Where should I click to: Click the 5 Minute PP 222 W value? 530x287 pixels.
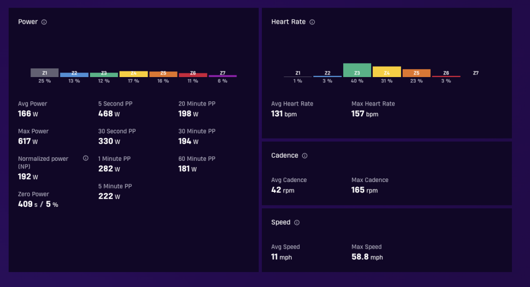tap(109, 196)
